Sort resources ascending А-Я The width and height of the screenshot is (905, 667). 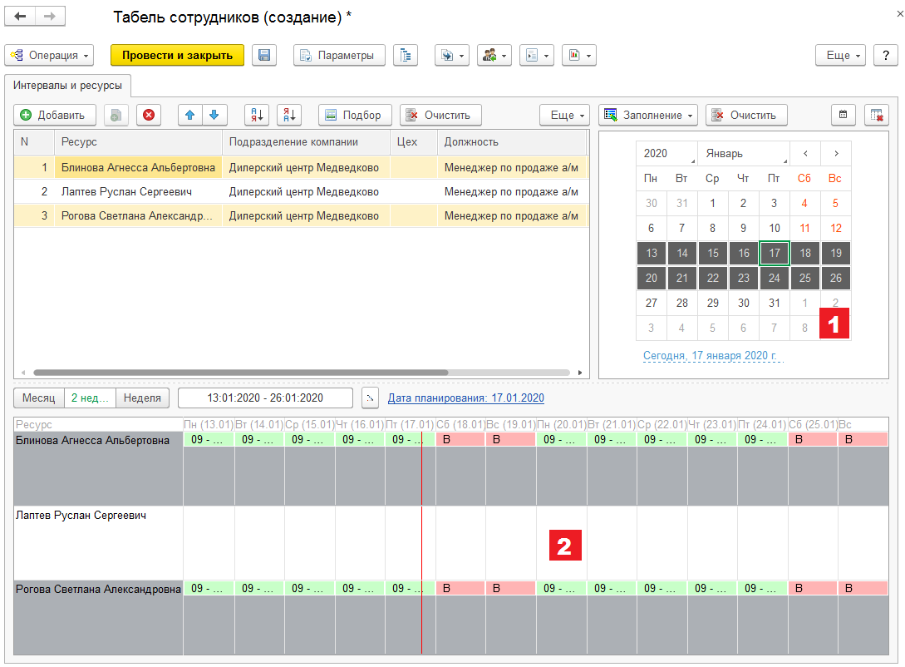257,115
